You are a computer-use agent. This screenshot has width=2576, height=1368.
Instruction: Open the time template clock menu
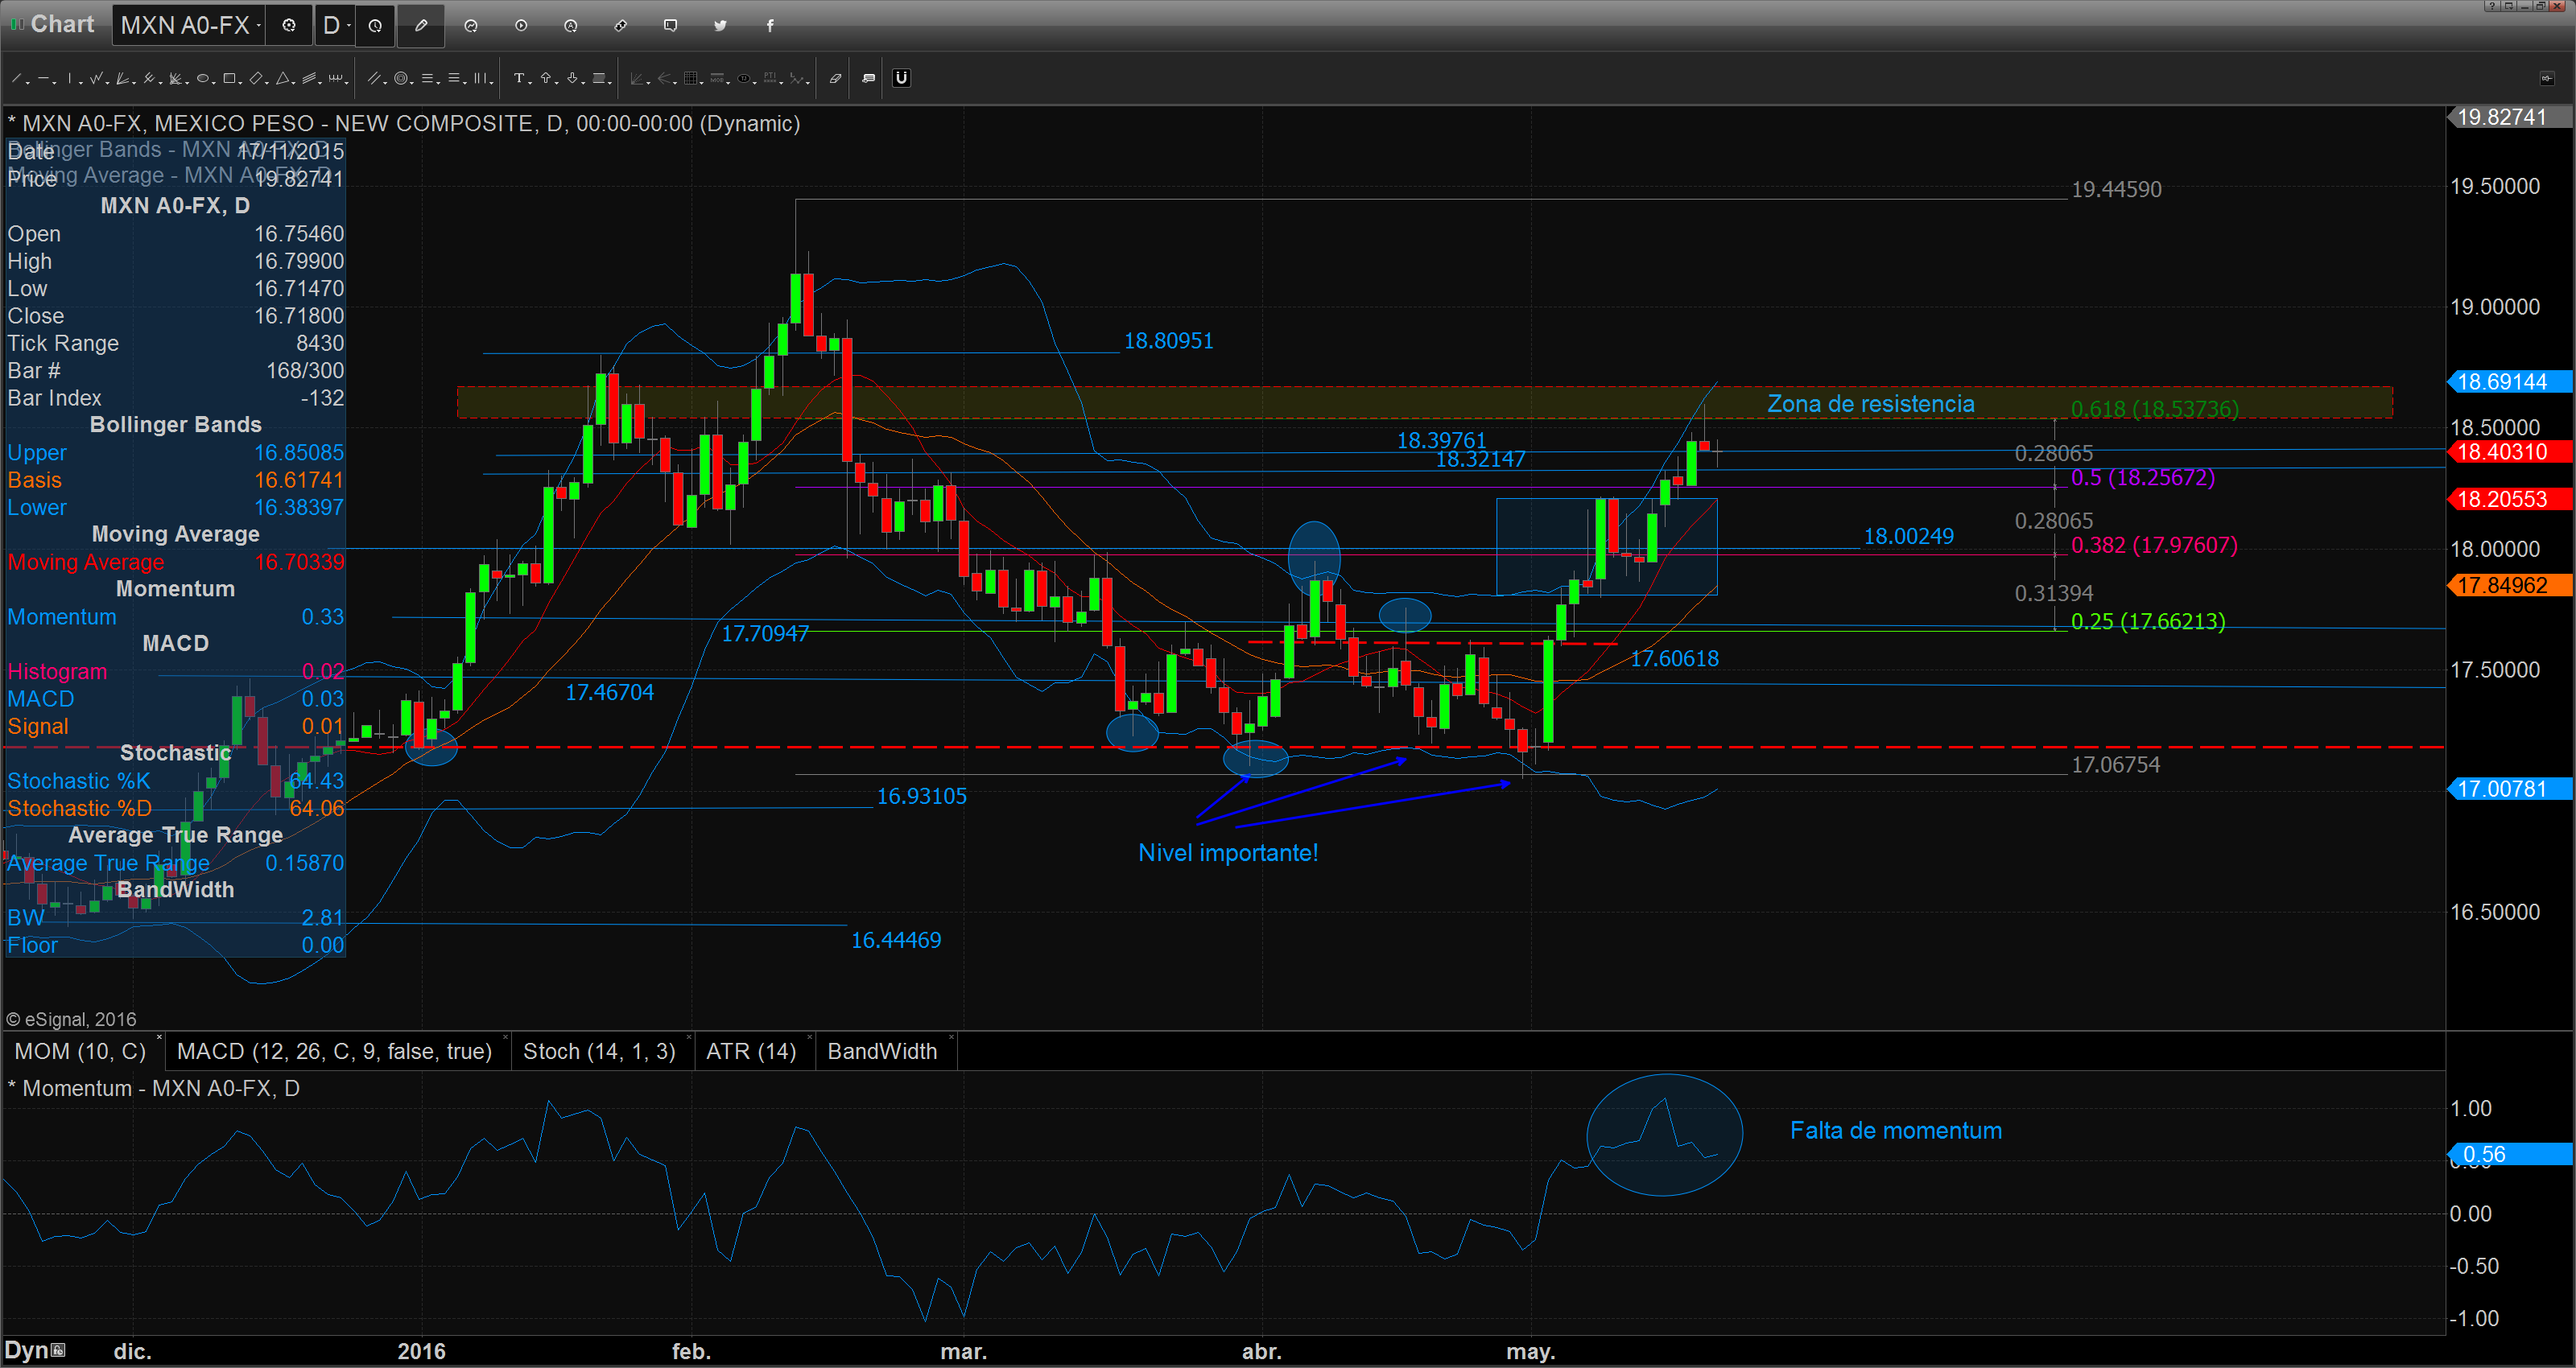click(x=375, y=25)
